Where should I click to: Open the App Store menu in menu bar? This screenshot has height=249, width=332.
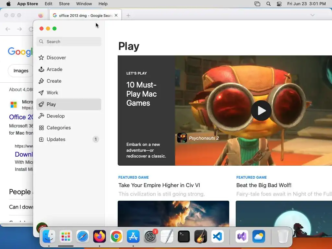coord(28,4)
